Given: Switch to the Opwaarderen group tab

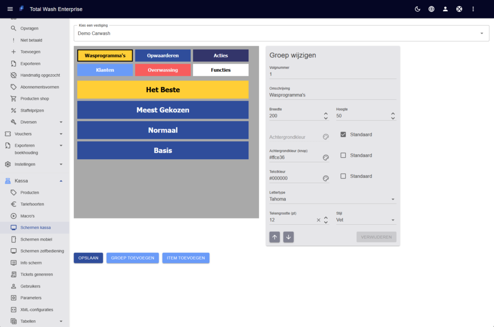Looking at the screenshot, I should point(163,55).
